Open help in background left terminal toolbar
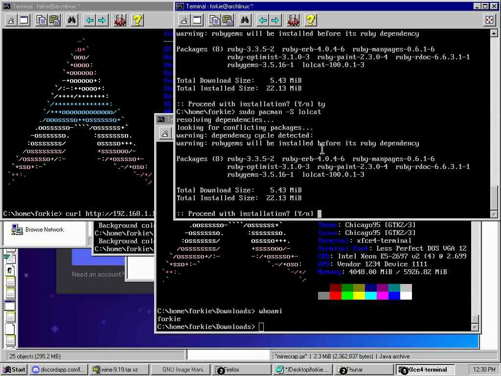501x376 pixels. [x=137, y=21]
